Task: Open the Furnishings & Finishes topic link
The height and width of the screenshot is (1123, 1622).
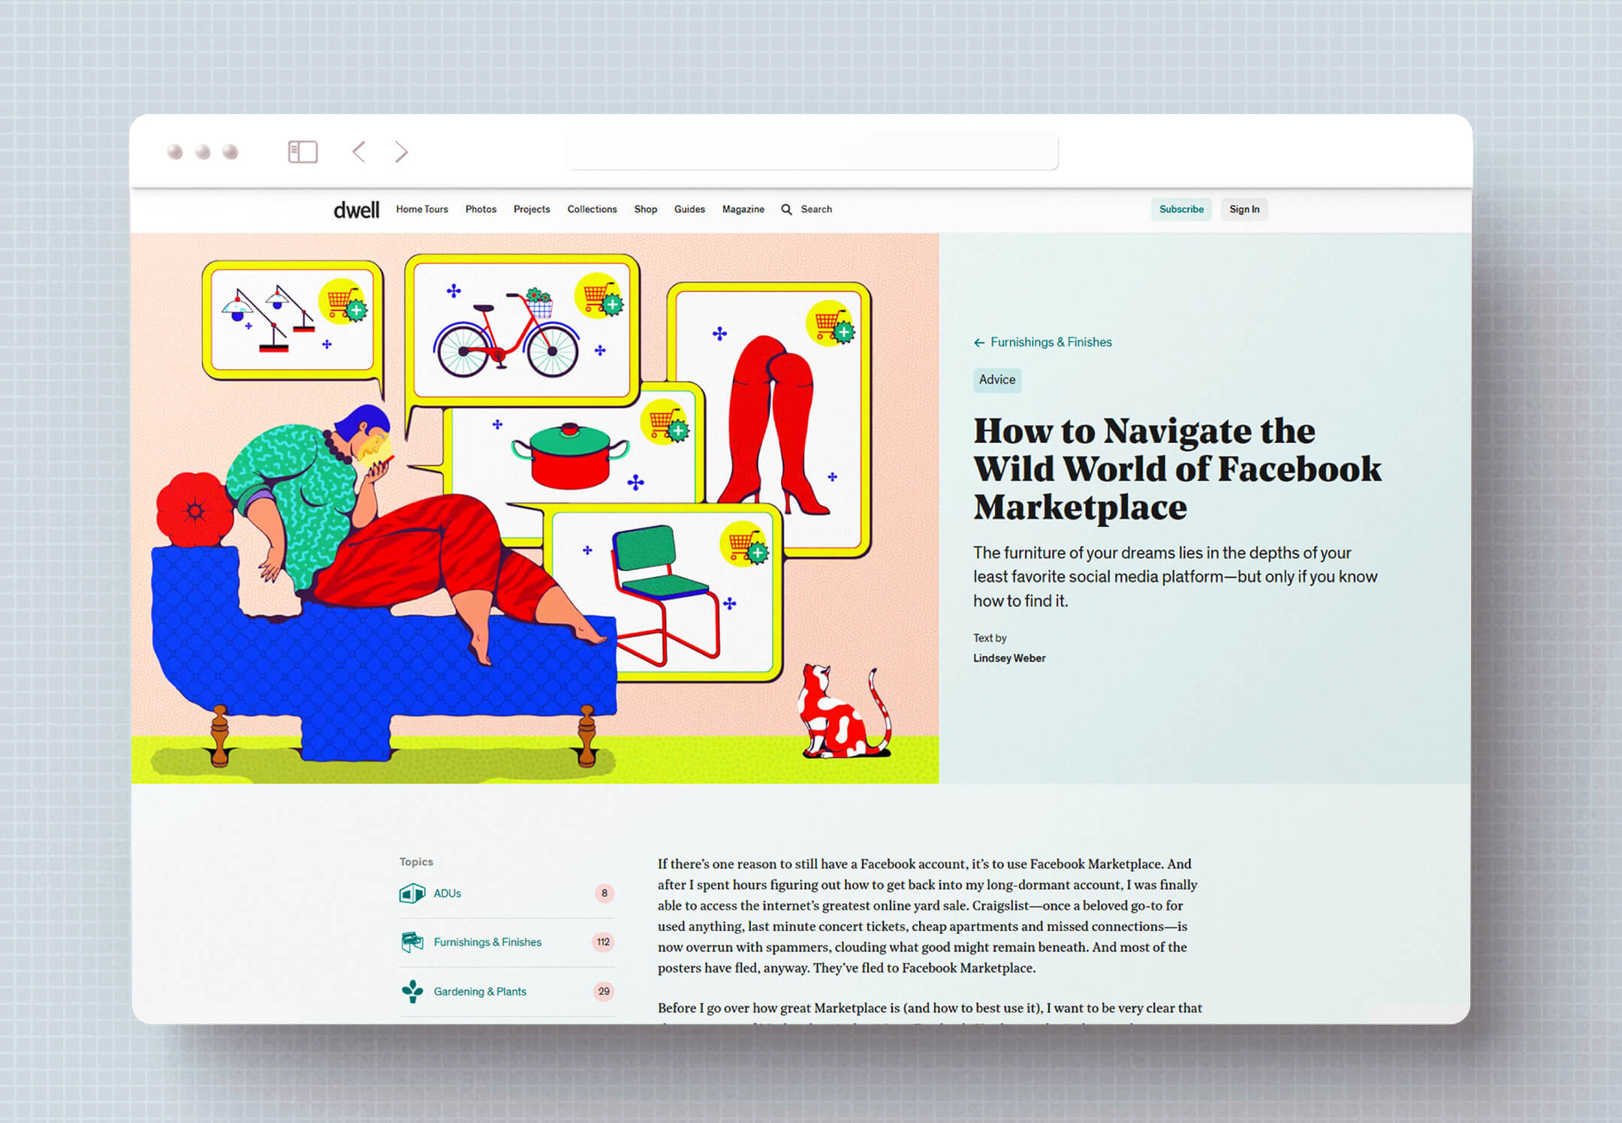Action: [x=487, y=942]
